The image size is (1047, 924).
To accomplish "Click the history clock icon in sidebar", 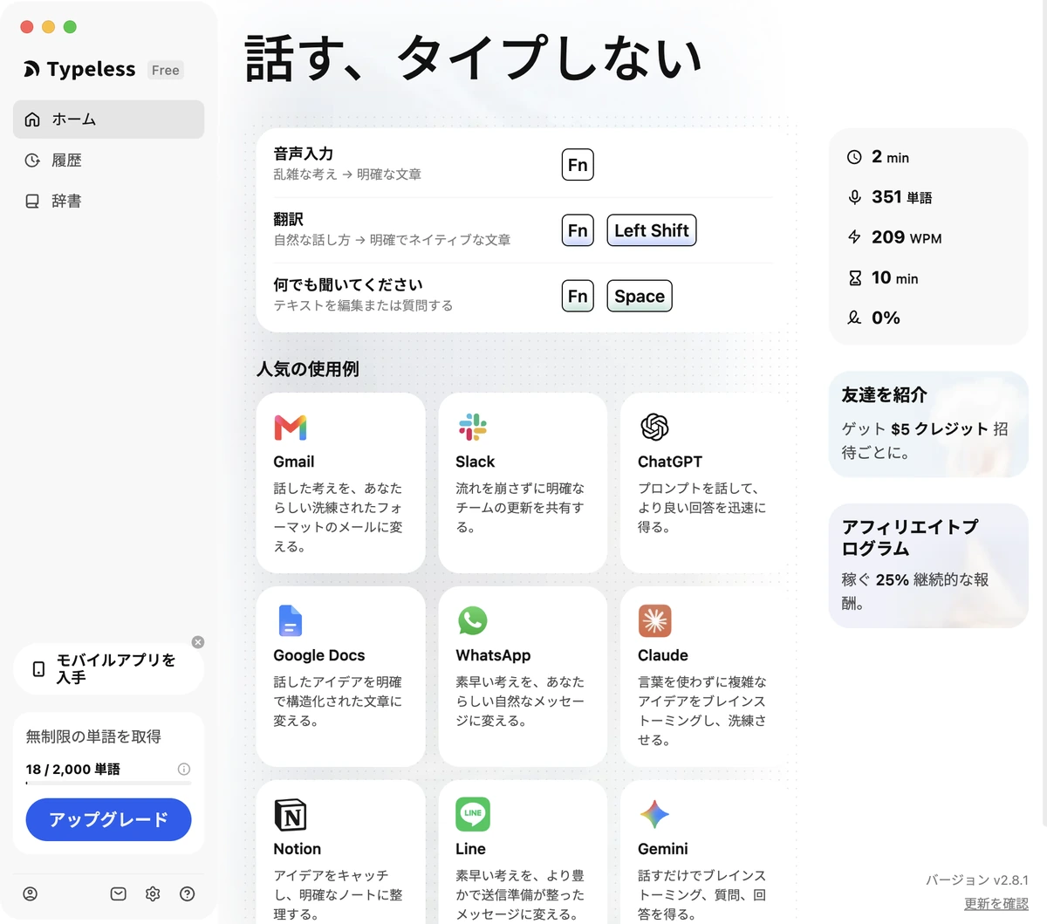I will click(x=32, y=161).
